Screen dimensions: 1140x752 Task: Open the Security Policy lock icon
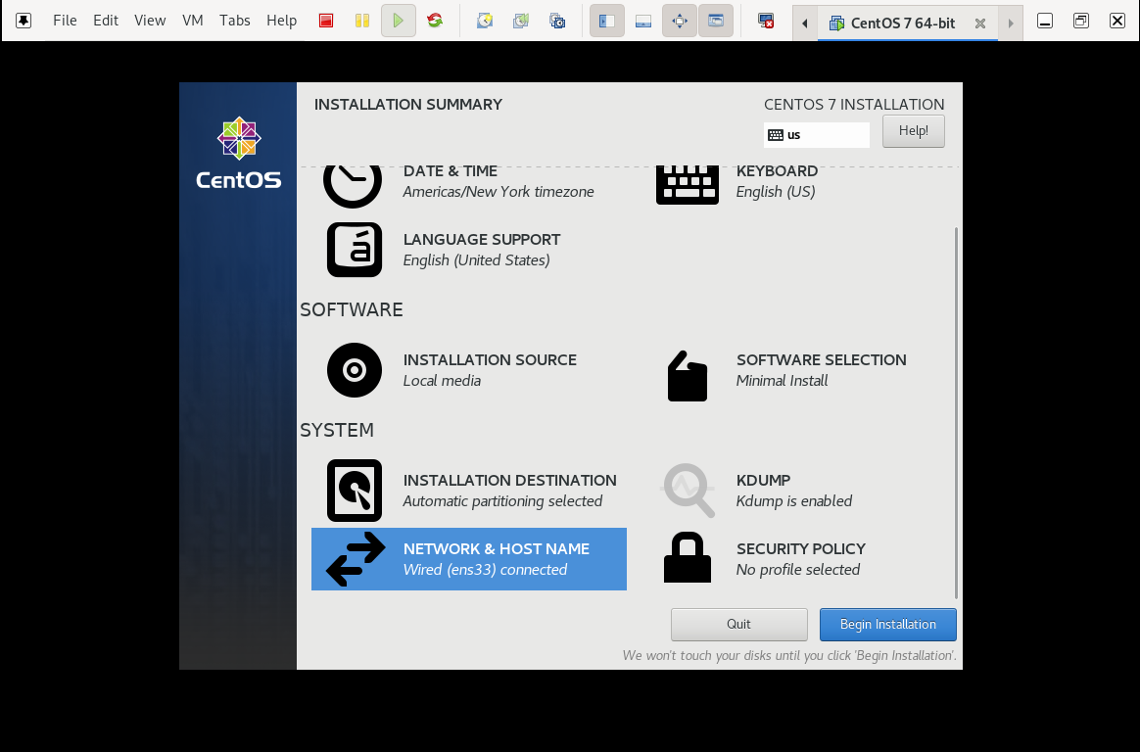pyautogui.click(x=688, y=557)
